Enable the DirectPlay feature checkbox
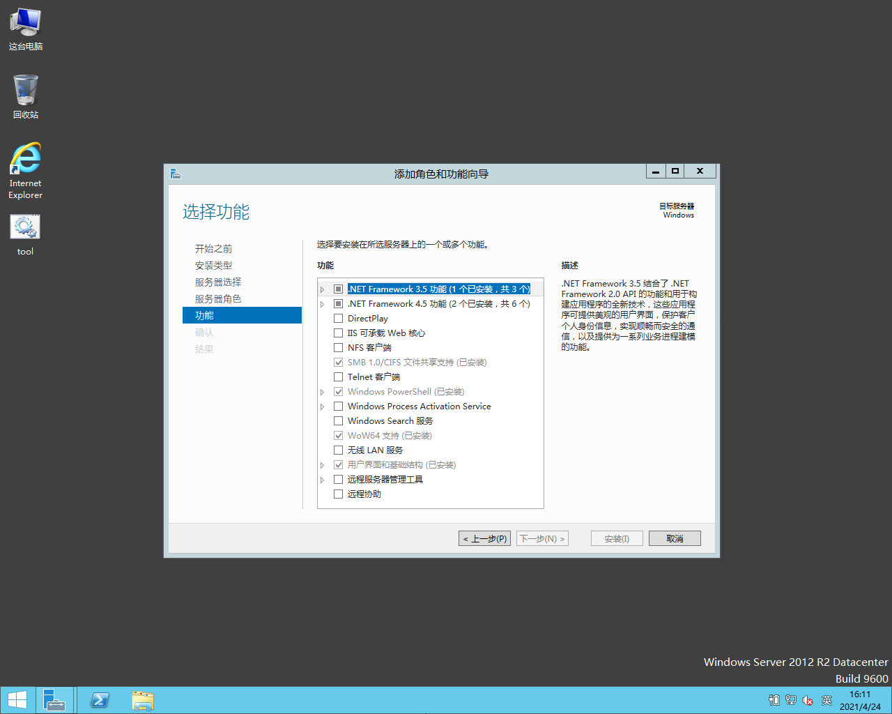The width and height of the screenshot is (892, 714). (339, 319)
